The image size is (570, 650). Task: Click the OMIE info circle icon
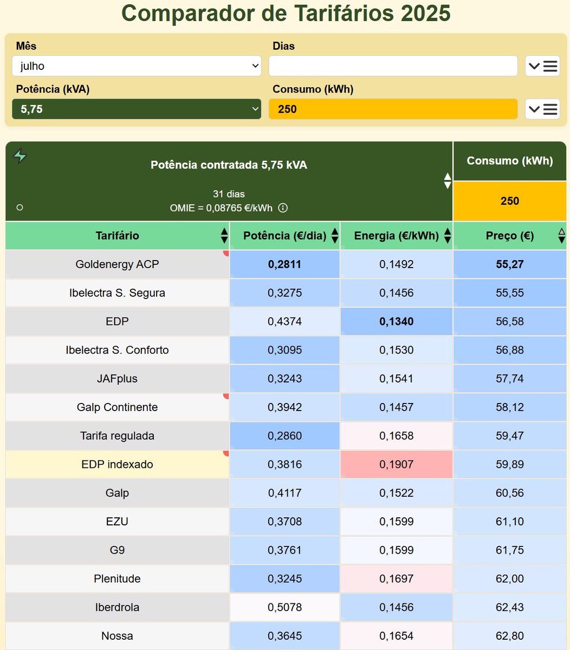[283, 208]
